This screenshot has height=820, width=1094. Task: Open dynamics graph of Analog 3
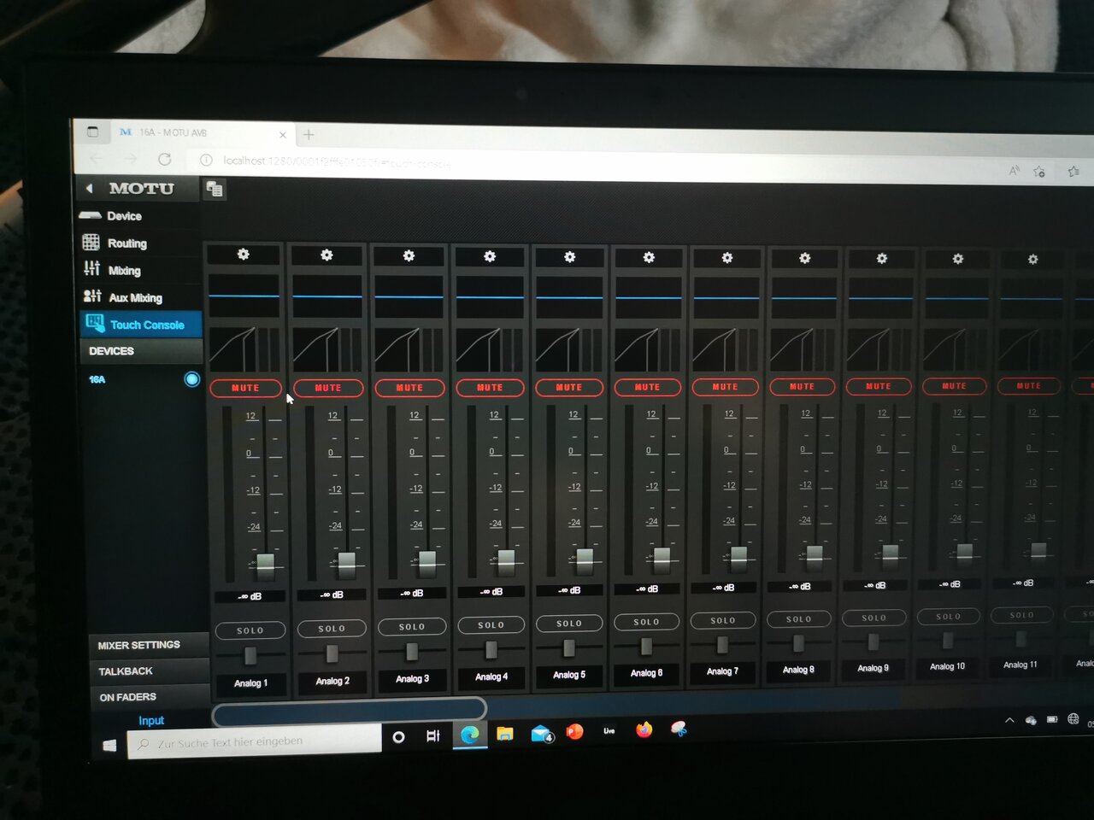point(409,350)
